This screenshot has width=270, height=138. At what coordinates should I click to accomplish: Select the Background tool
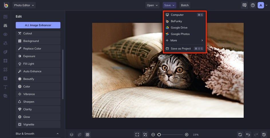[x=38, y=41]
